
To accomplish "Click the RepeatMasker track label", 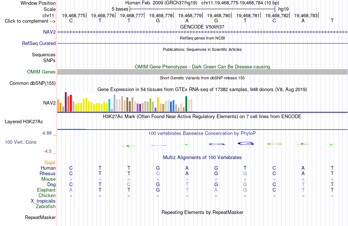I will (40, 218).
